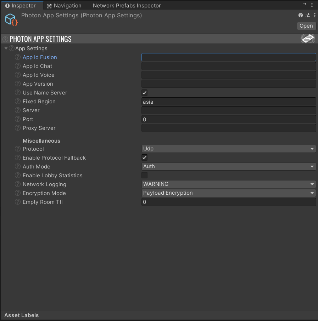Viewport: 318px width, 321px height.
Task: Open the preset selector sliders icon
Action: point(308,15)
